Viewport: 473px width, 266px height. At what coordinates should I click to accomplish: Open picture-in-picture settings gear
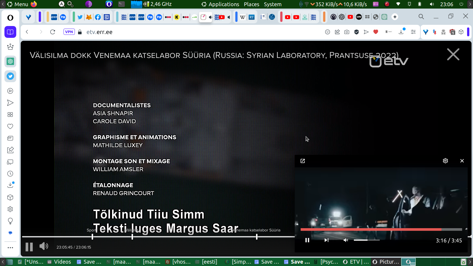tap(446, 161)
